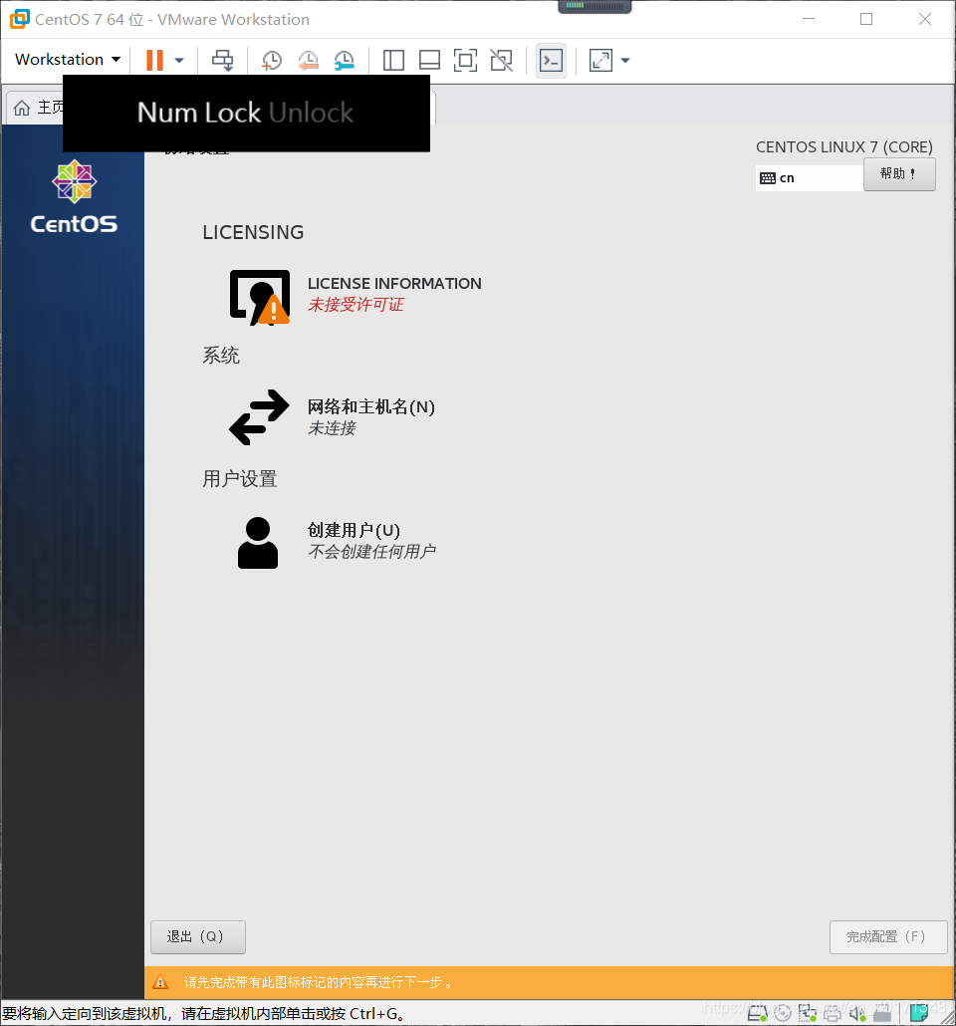
Task: Click the warning triangle in orange bar
Action: 160,982
